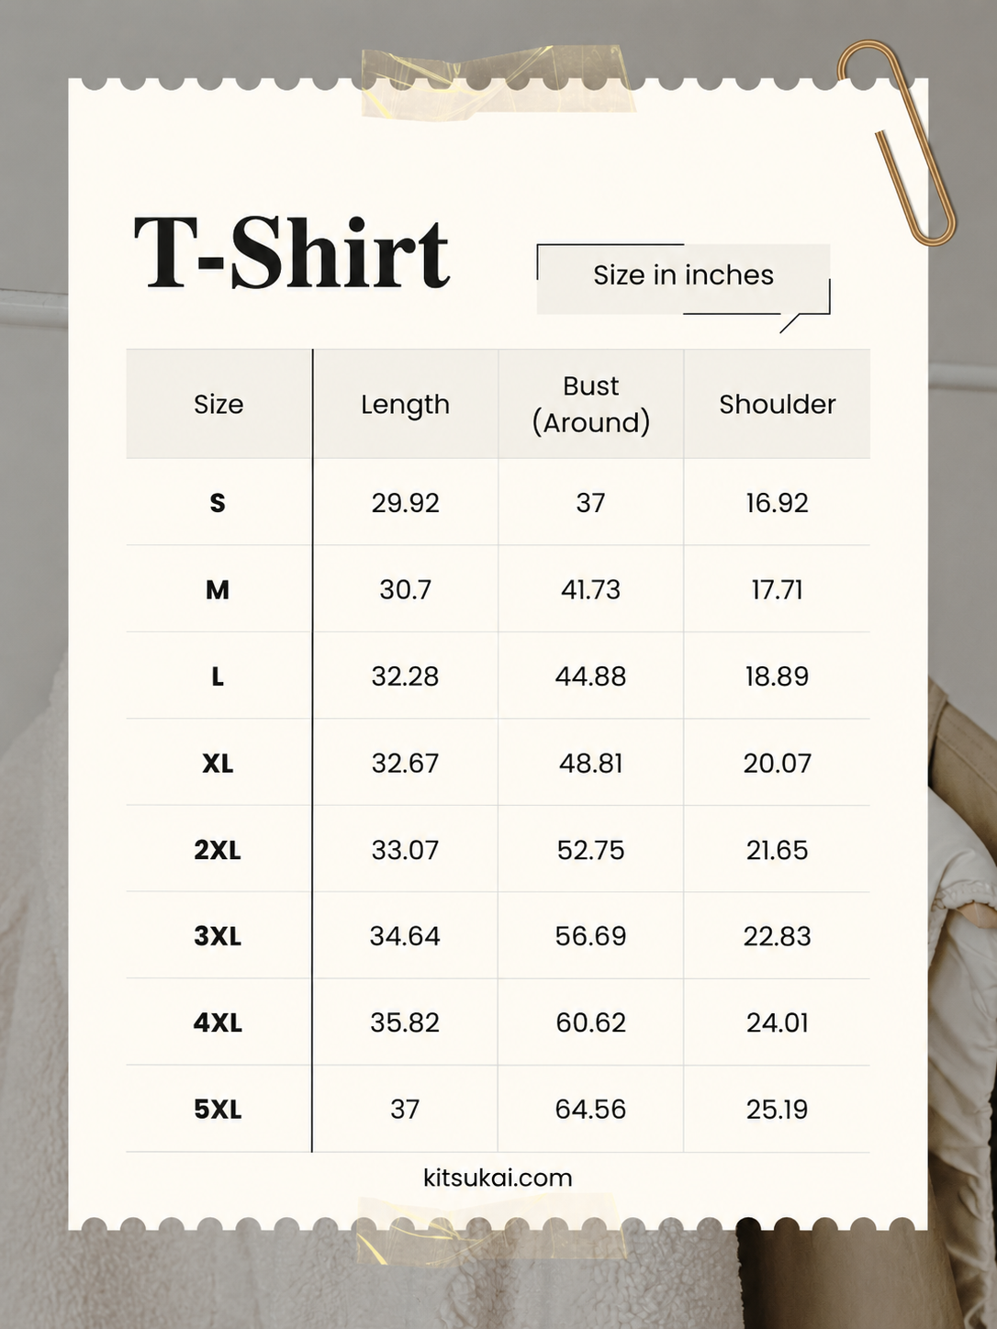Select the M size row label
The width and height of the screenshot is (997, 1329).
coord(218,589)
